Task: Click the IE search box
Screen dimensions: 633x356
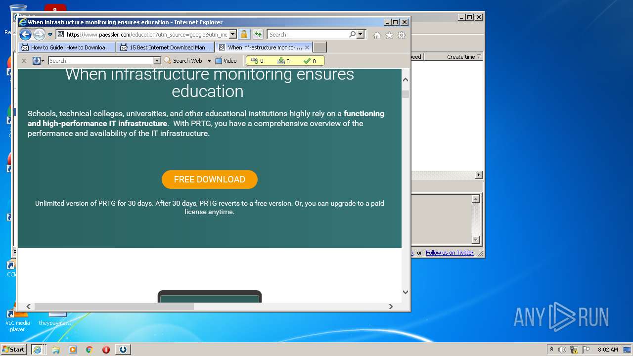Action: tap(308, 35)
